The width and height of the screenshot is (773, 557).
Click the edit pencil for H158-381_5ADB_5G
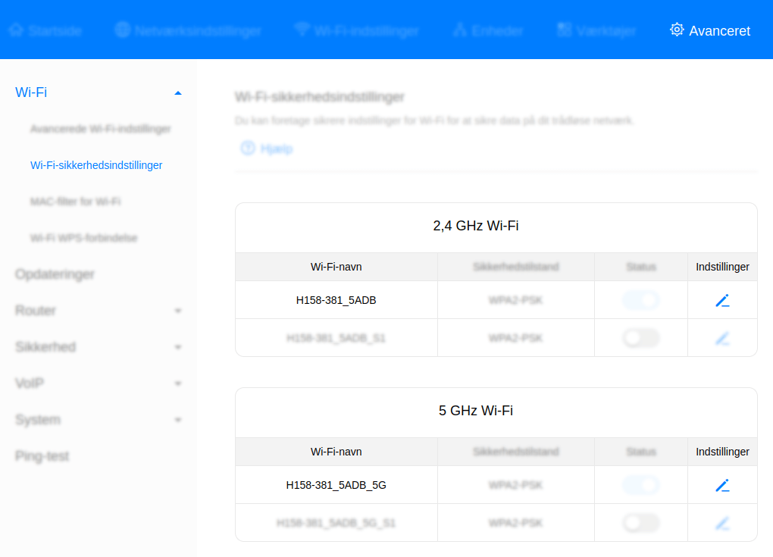pos(722,485)
